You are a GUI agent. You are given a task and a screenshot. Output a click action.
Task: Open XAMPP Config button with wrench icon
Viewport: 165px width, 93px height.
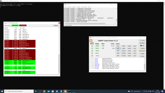(142, 41)
